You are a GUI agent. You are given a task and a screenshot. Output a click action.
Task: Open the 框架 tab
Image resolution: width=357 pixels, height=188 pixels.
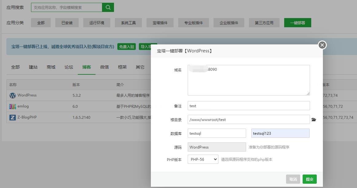pyautogui.click(x=122, y=67)
